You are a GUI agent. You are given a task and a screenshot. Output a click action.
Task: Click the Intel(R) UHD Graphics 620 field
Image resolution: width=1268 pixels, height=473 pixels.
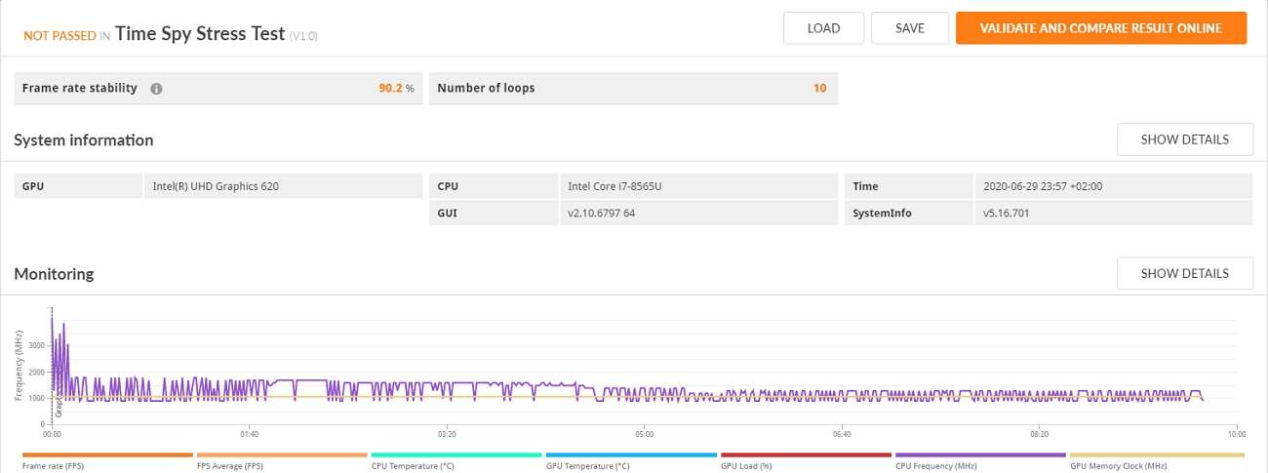tap(216, 186)
